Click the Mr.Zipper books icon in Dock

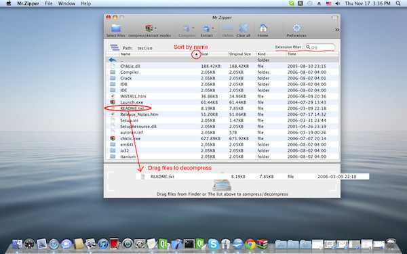click(262, 244)
